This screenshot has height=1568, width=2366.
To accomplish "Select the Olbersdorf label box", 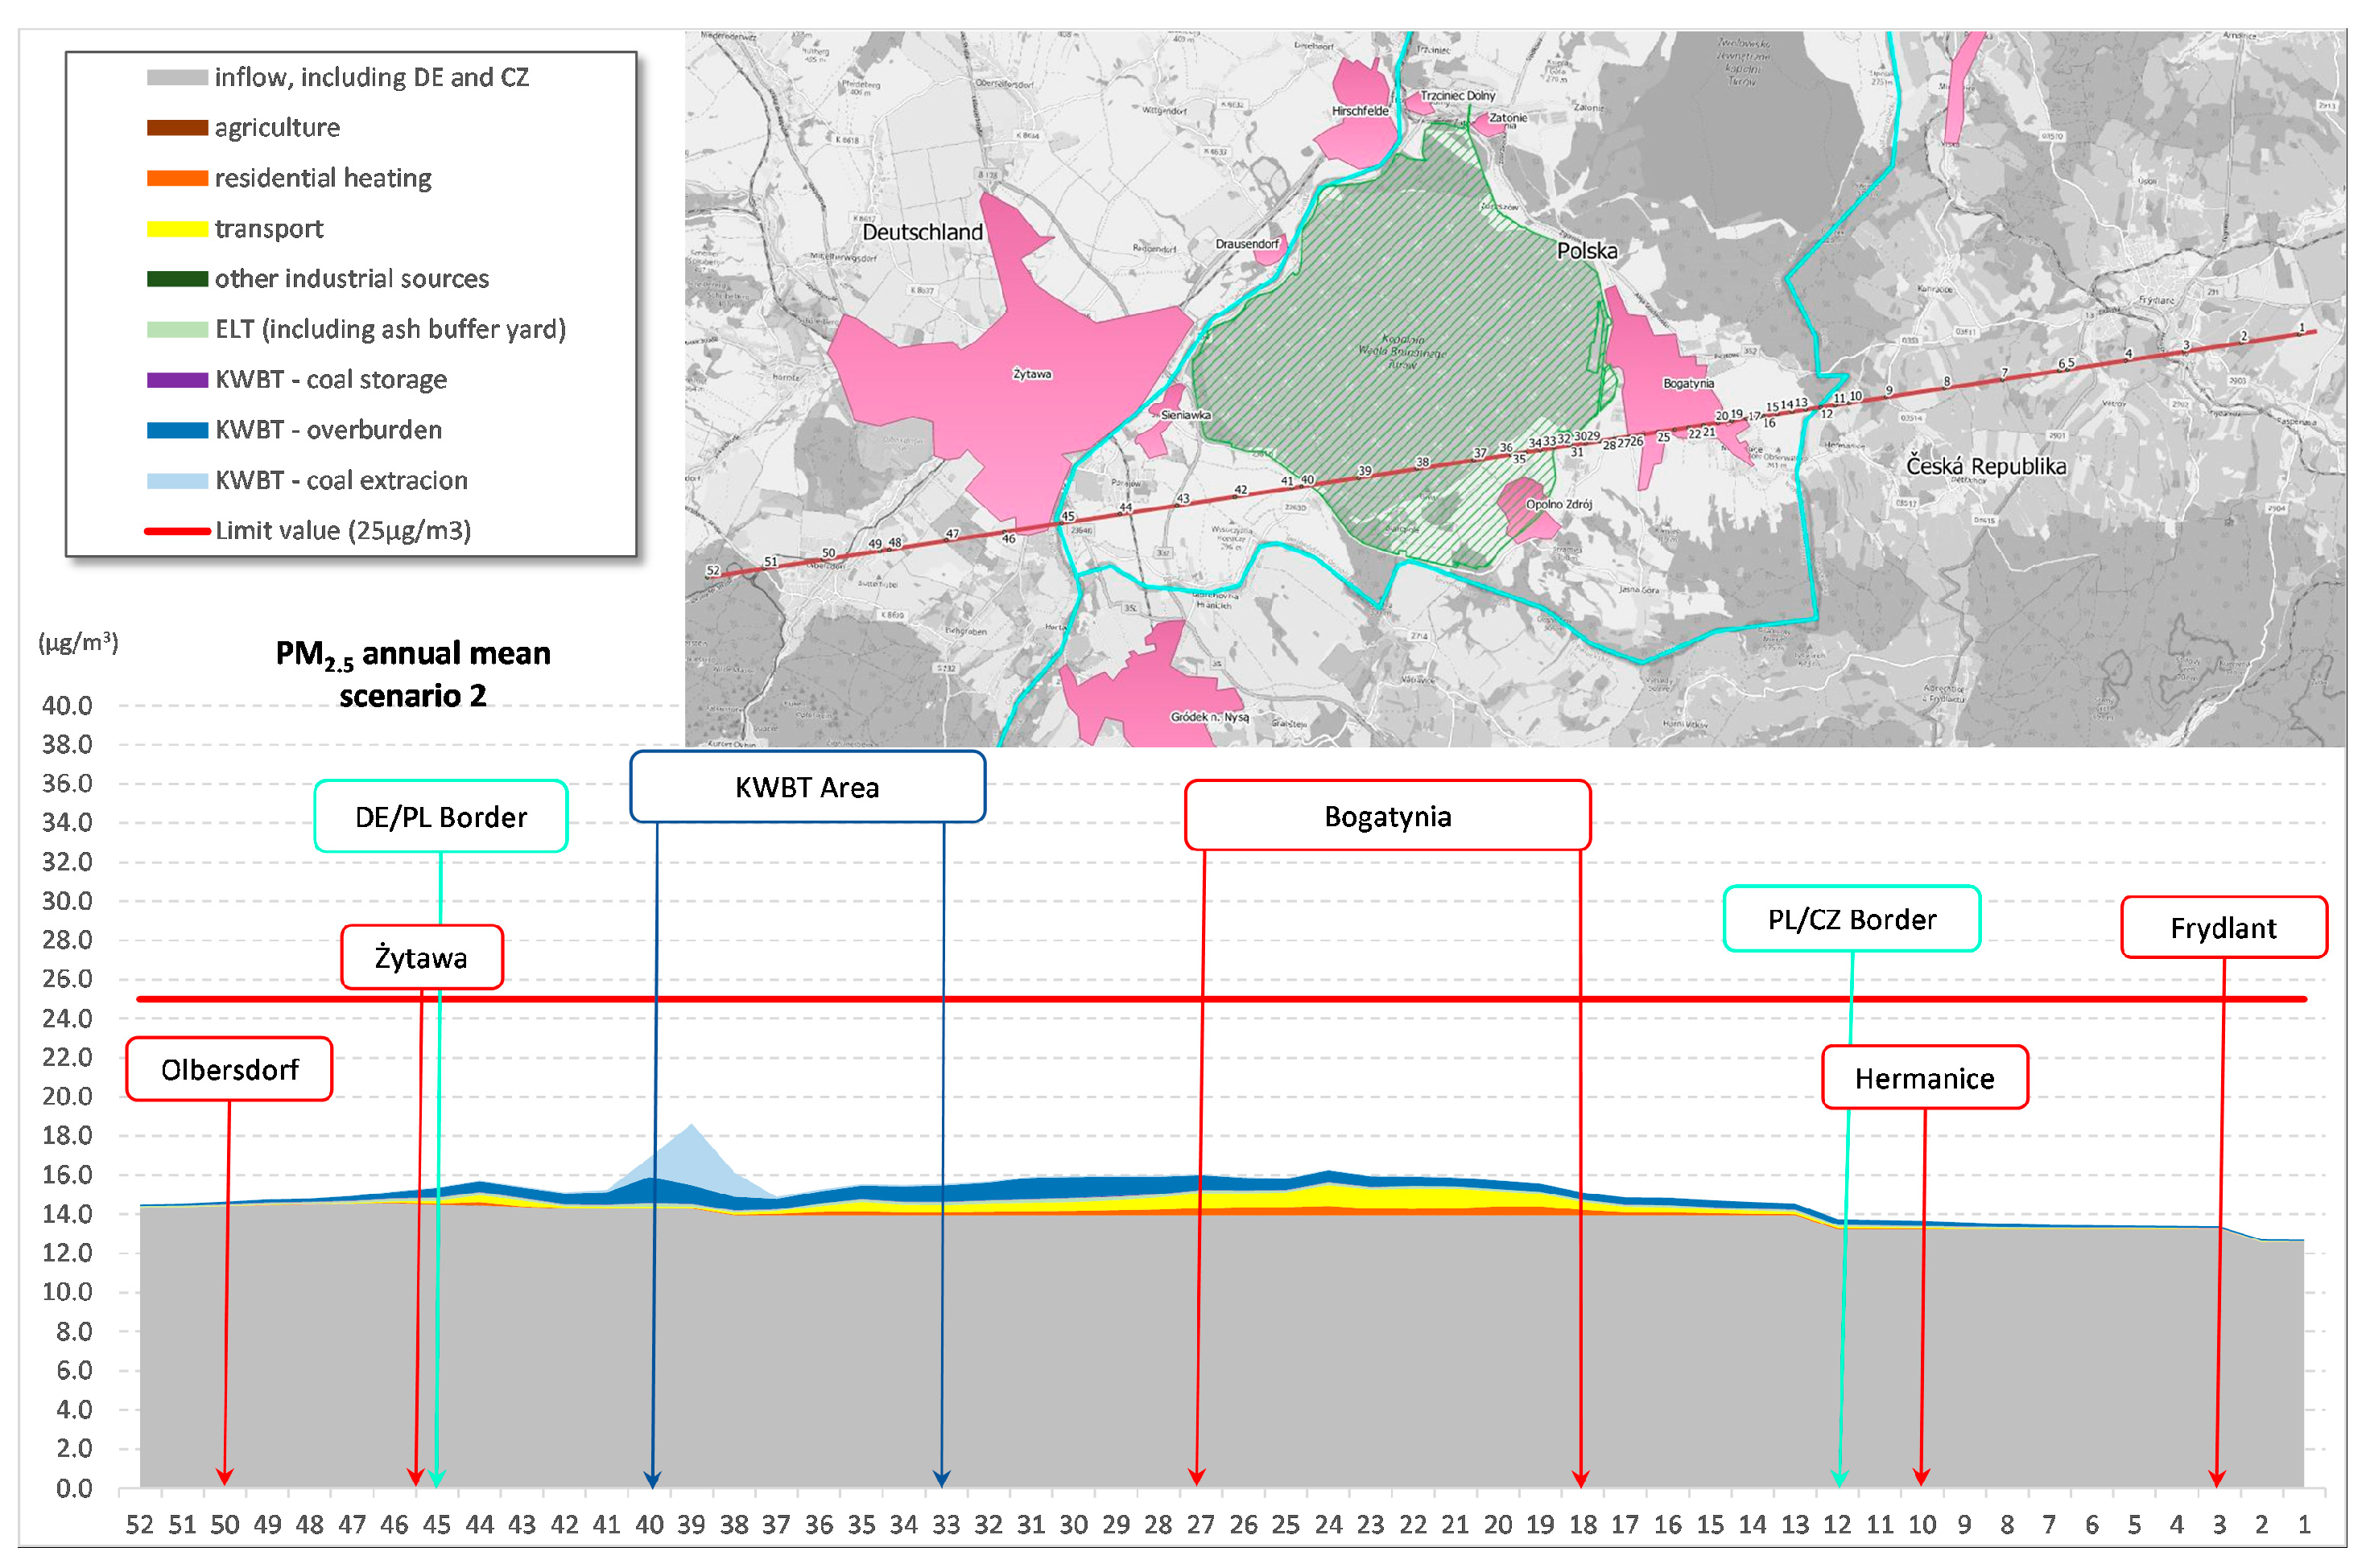I will point(229,1069).
